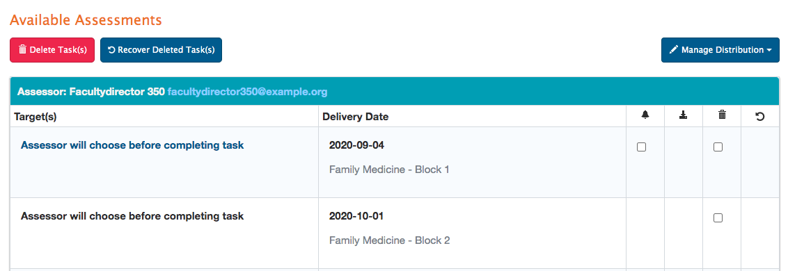Click the download column header icon
Image resolution: width=788 pixels, height=271 pixels.
pyautogui.click(x=684, y=115)
